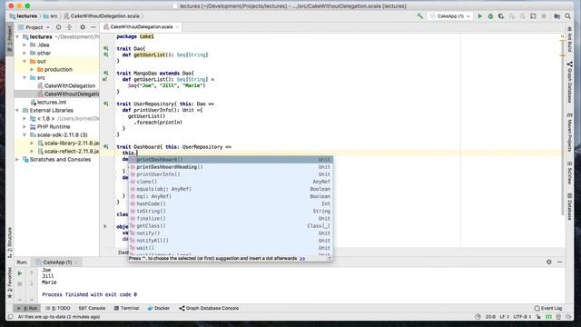Viewport: 581px width, 327px height.
Task: Click the stop square in Run panel
Action: pyautogui.click(x=20, y=284)
